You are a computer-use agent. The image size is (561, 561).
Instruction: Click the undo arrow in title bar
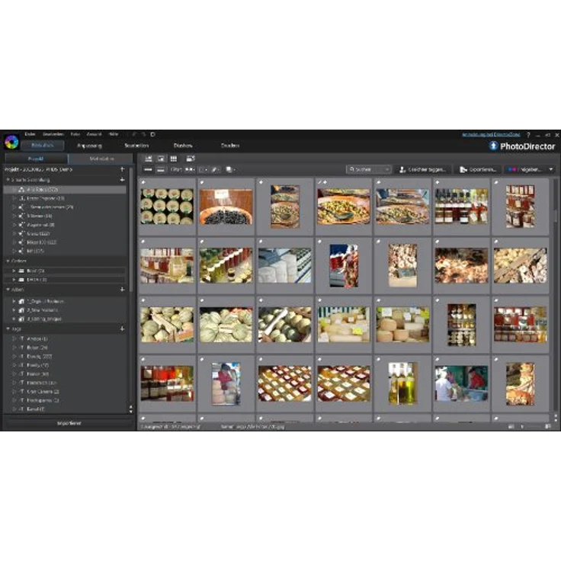point(134,134)
